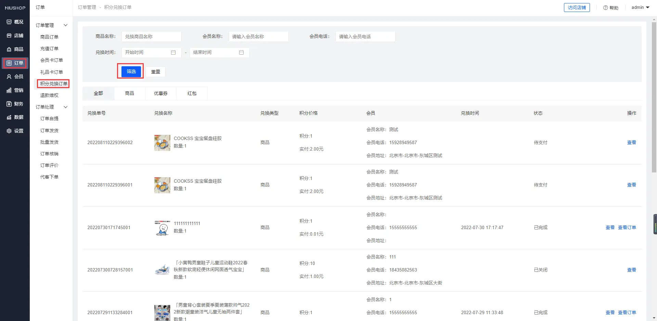This screenshot has height=321, width=657.
Task: Switch to the 优惠券 tab
Action: pos(160,93)
